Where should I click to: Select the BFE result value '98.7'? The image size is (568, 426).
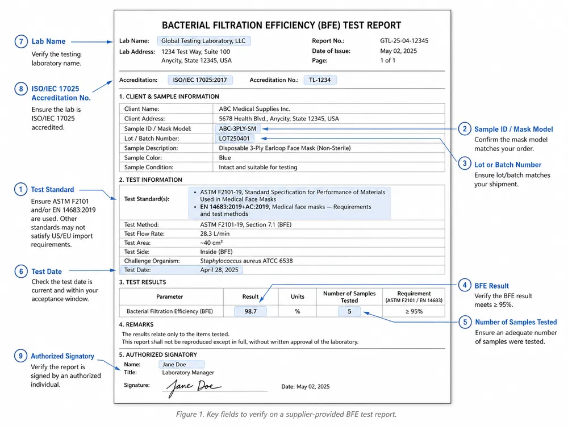(x=250, y=311)
